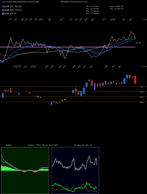Click the white DOW MT legend swatch
The image size is (147, 194).
3,10
